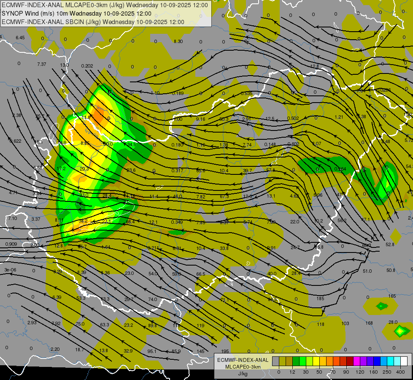Screen dimensions: 413x380
Task: Click the map value 168
Action: [x=369, y=323]
